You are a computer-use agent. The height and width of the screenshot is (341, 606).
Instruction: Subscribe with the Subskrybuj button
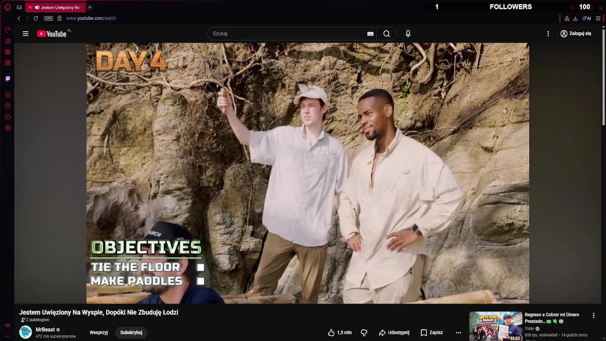pos(131,332)
